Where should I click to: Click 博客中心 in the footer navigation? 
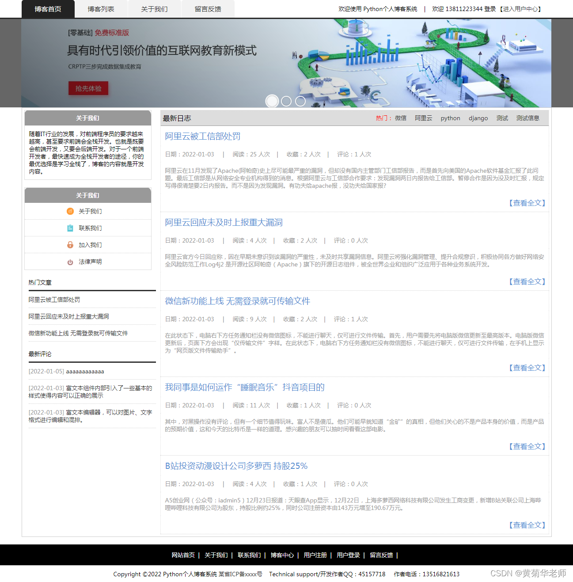click(282, 555)
